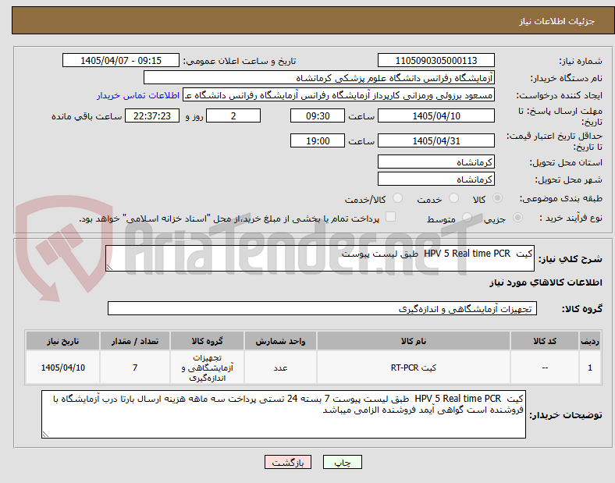Open اطلاعات تماس خریدار link
This screenshot has width=615, height=483.
pyautogui.click(x=138, y=95)
